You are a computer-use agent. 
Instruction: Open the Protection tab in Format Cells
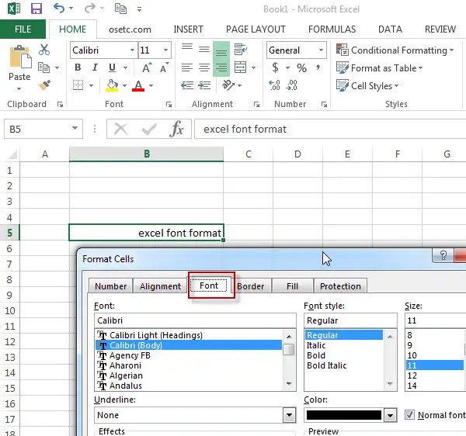[x=340, y=286]
